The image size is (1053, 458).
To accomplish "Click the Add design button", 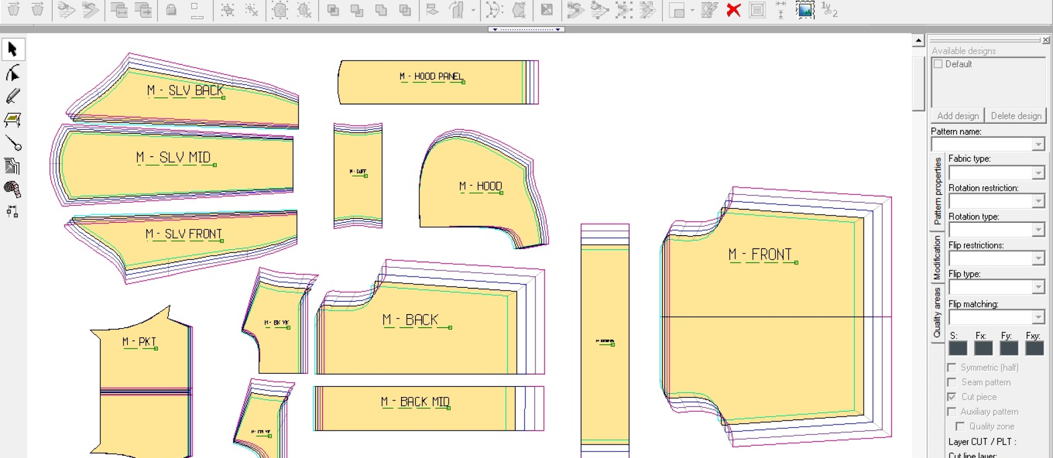I will tap(958, 116).
